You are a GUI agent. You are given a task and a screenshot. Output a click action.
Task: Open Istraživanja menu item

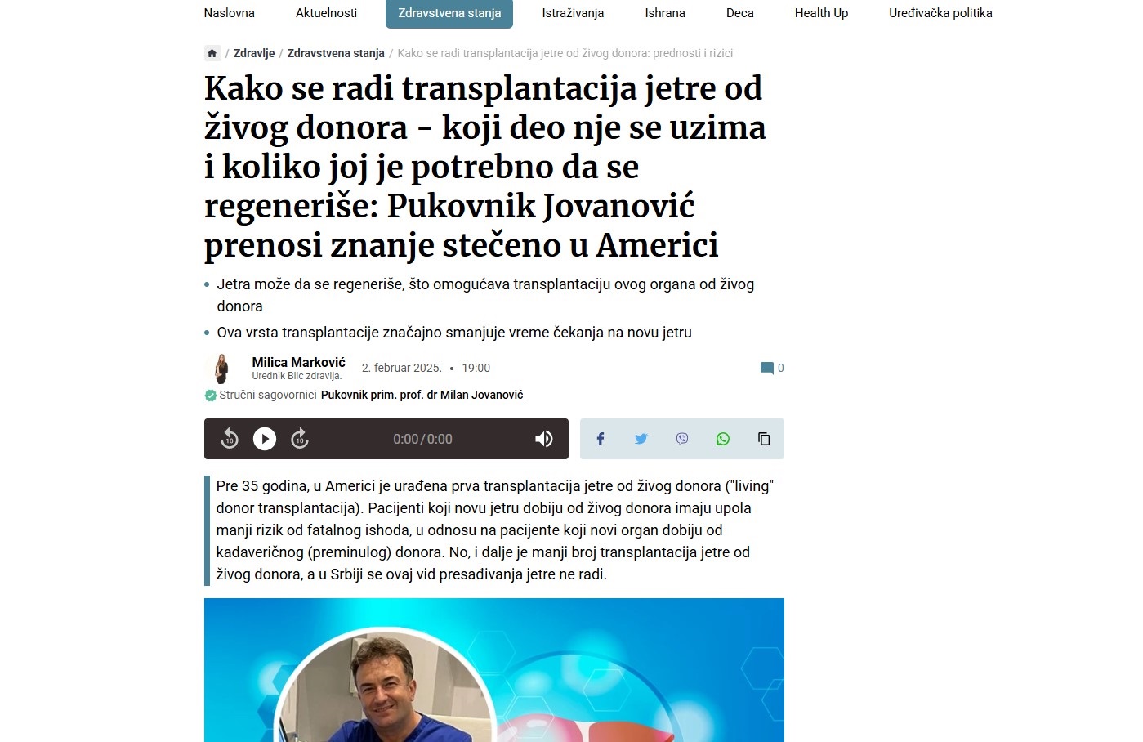[x=573, y=13]
